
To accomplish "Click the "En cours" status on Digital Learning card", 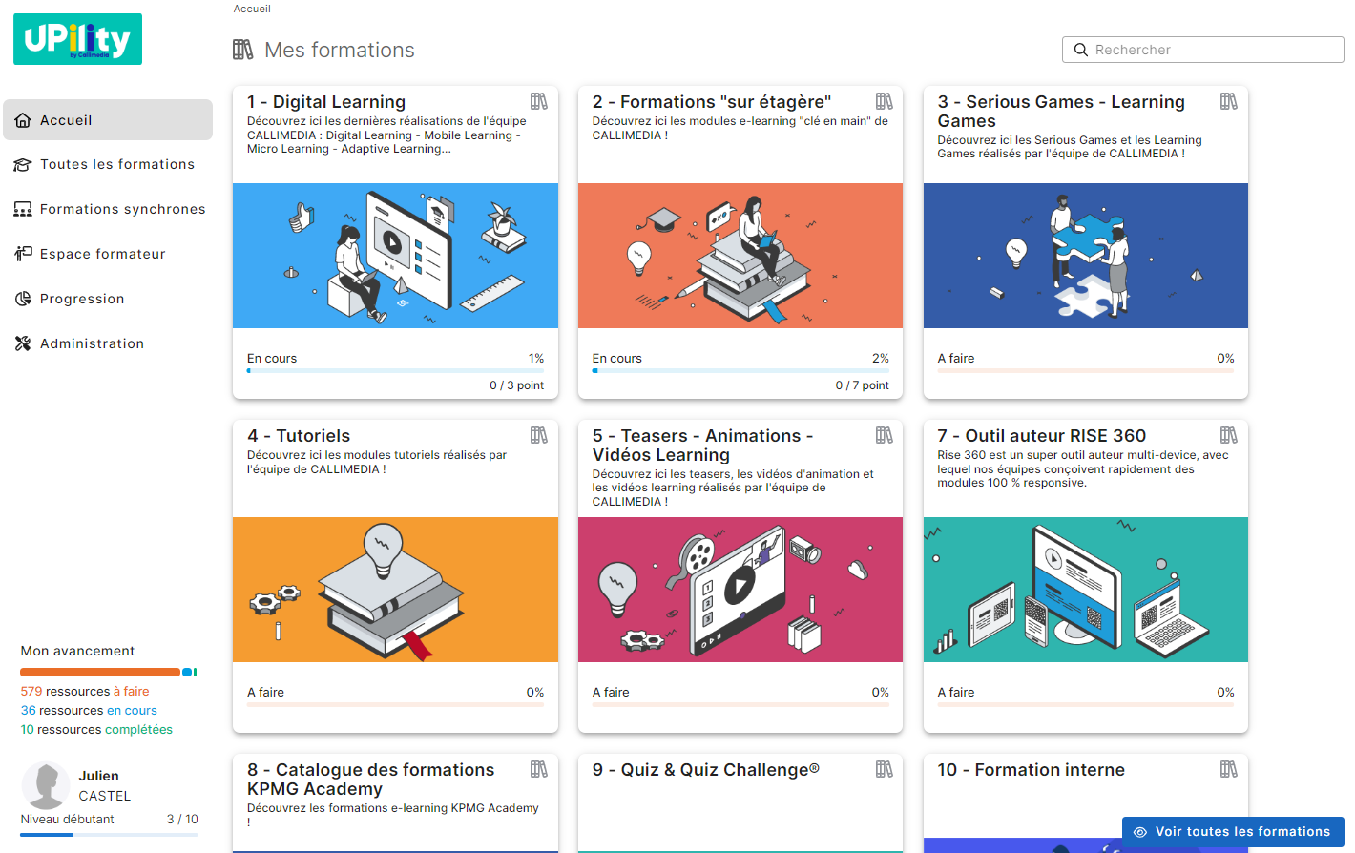I will 272,359.
